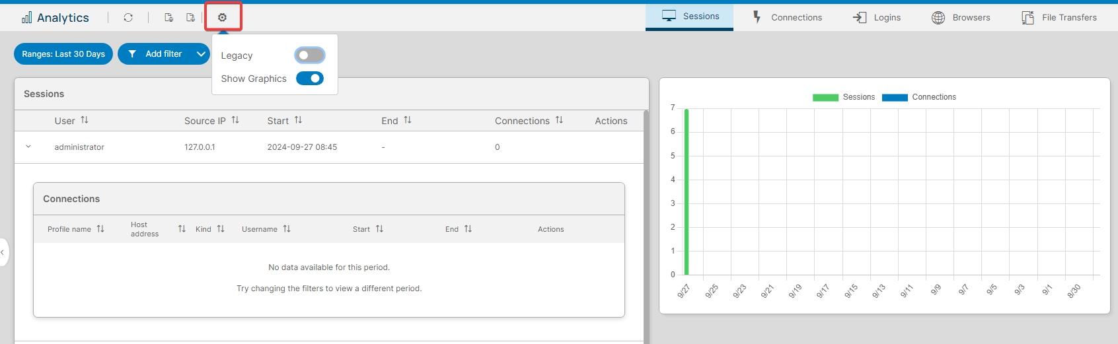Collapse the administrator session row
Image resolution: width=1118 pixels, height=344 pixels.
click(x=28, y=147)
